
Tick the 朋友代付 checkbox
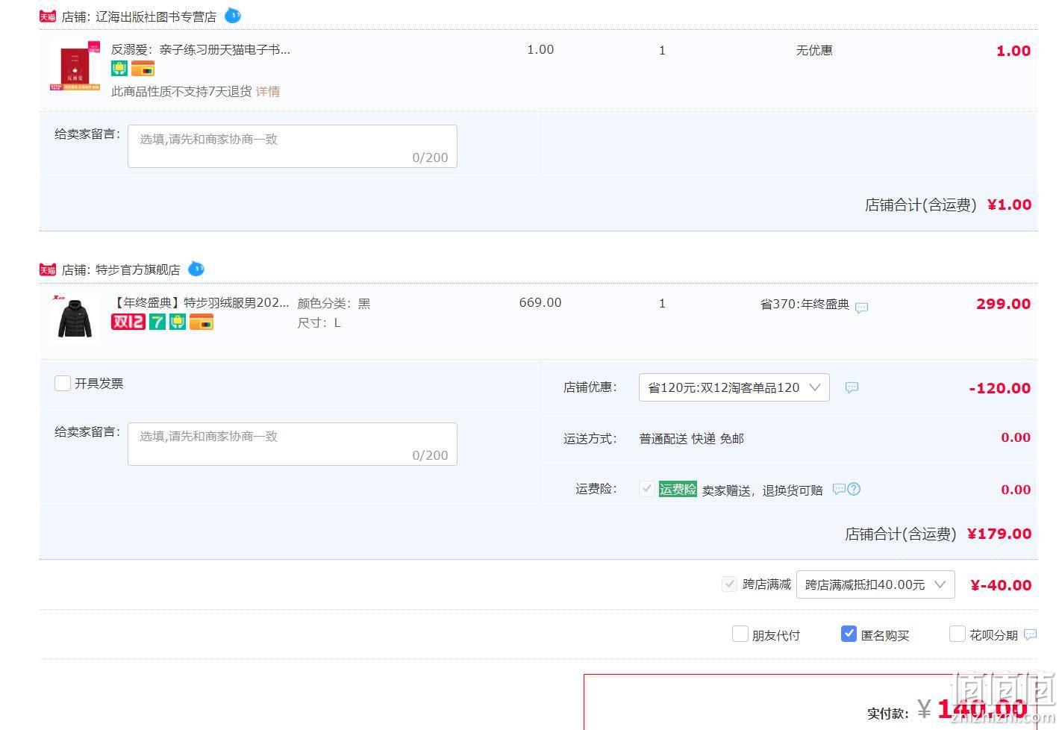pos(740,634)
